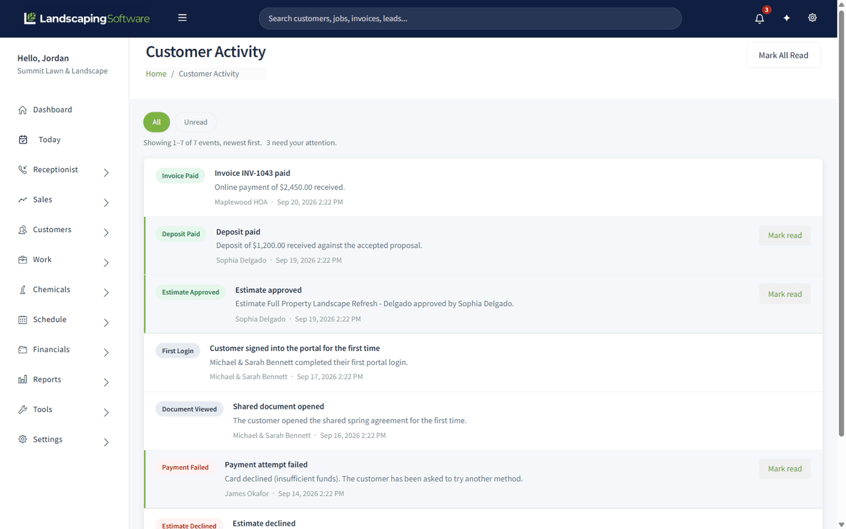Click the Invoice INV-1043 paid title
The height and width of the screenshot is (529, 846).
[x=252, y=173]
